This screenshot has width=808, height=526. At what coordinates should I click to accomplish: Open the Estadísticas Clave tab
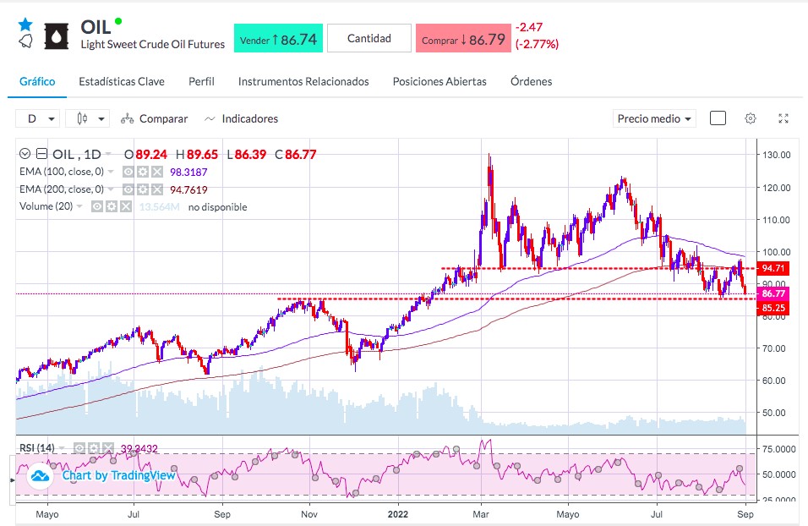tap(122, 81)
